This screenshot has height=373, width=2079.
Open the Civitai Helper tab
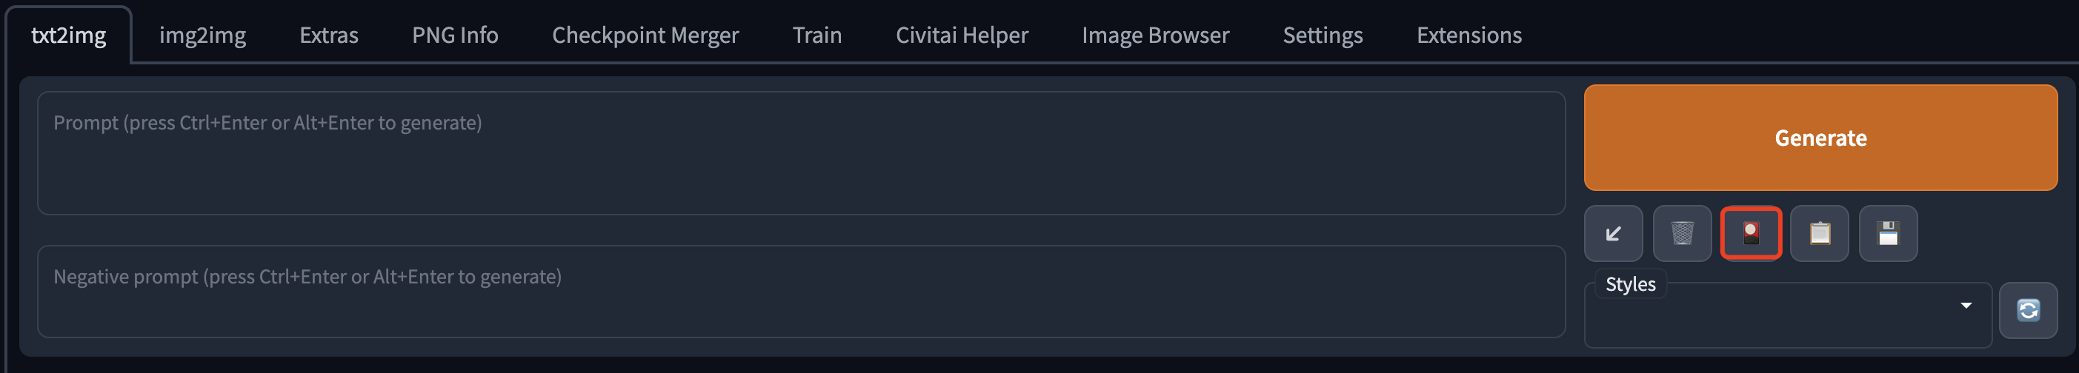pos(961,36)
